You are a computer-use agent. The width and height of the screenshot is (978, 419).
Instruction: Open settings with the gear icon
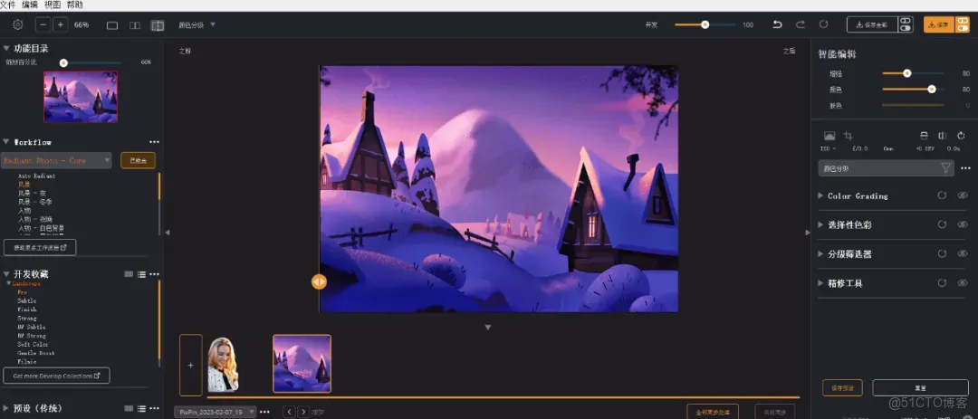pos(17,25)
